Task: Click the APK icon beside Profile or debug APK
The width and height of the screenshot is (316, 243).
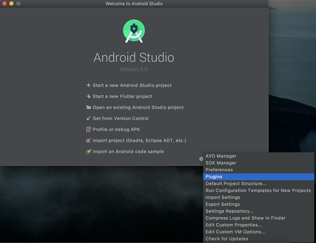Action: tap(88, 129)
